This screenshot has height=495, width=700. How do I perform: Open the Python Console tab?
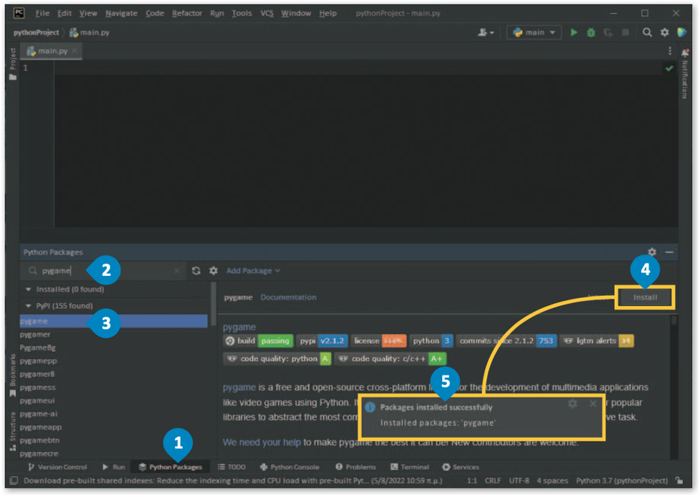pyautogui.click(x=289, y=467)
